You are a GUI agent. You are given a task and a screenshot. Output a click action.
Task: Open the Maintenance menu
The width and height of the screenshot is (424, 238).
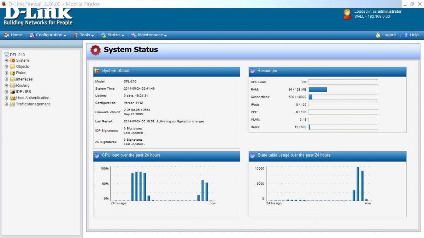tap(149, 35)
